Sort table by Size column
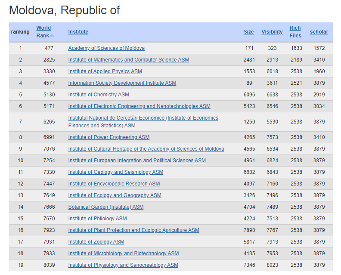The height and width of the screenshot is (275, 341). 248,32
